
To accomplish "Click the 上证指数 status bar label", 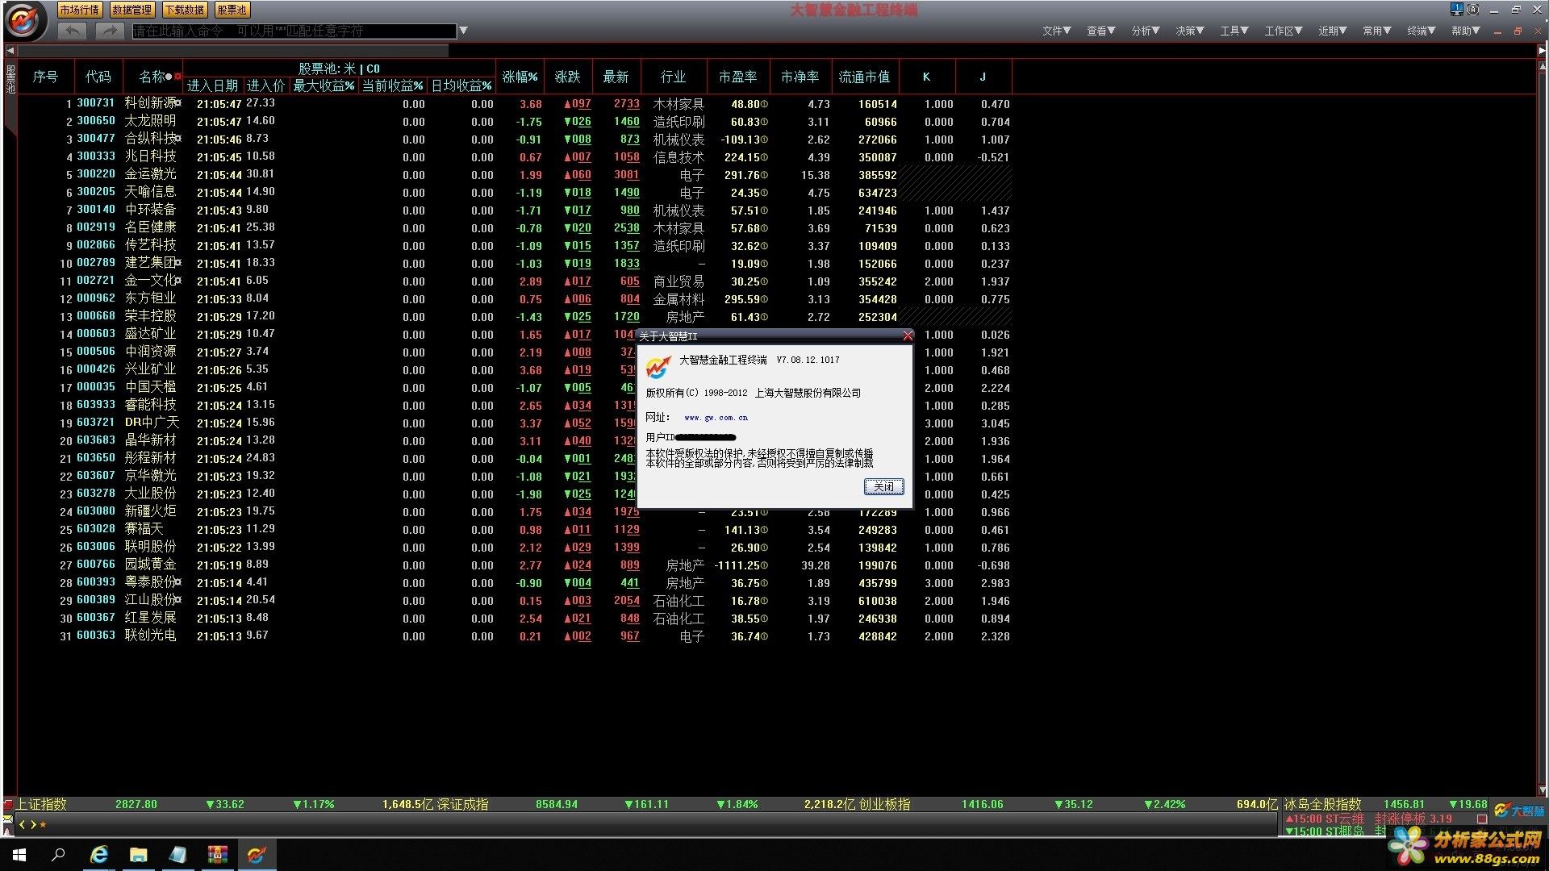I will tap(41, 804).
